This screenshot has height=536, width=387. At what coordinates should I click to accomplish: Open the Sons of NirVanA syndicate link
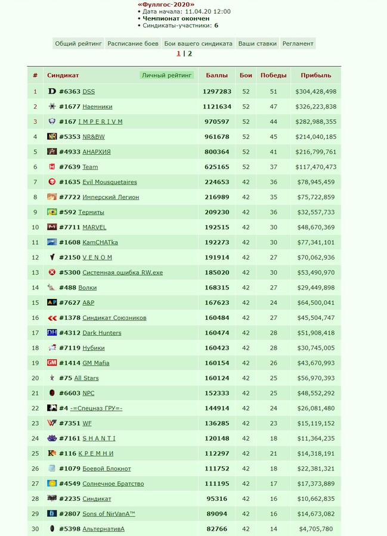click(x=109, y=514)
